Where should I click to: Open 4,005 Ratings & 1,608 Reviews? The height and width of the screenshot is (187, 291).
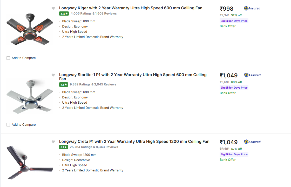93,14
